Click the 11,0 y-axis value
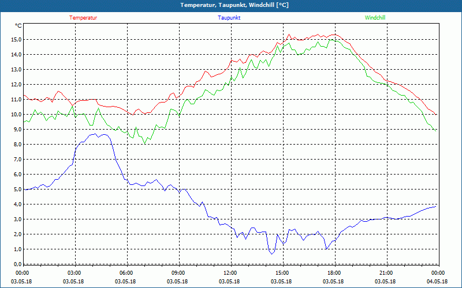 click(16, 100)
